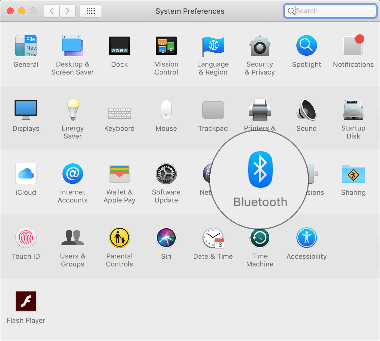Open Touch ID fingerprint settings
The height and width of the screenshot is (341, 380).
[26, 238]
